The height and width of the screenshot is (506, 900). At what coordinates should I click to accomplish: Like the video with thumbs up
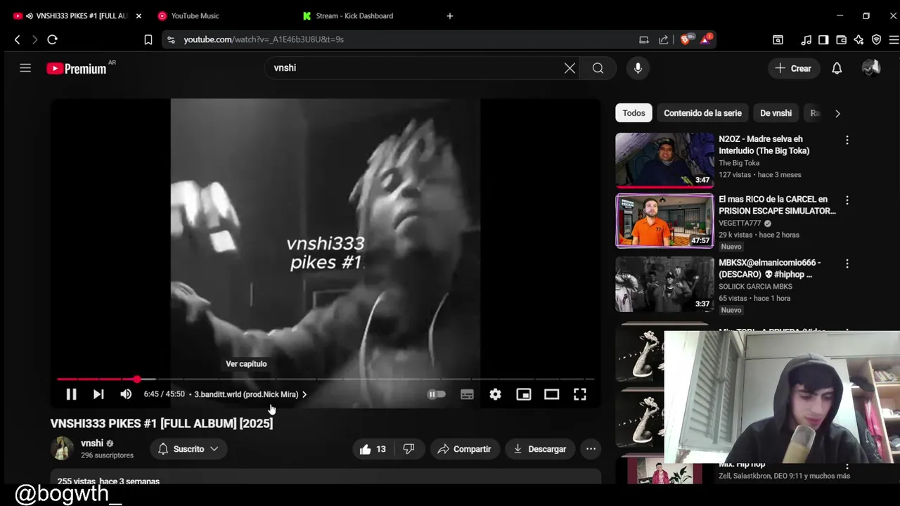[373, 449]
